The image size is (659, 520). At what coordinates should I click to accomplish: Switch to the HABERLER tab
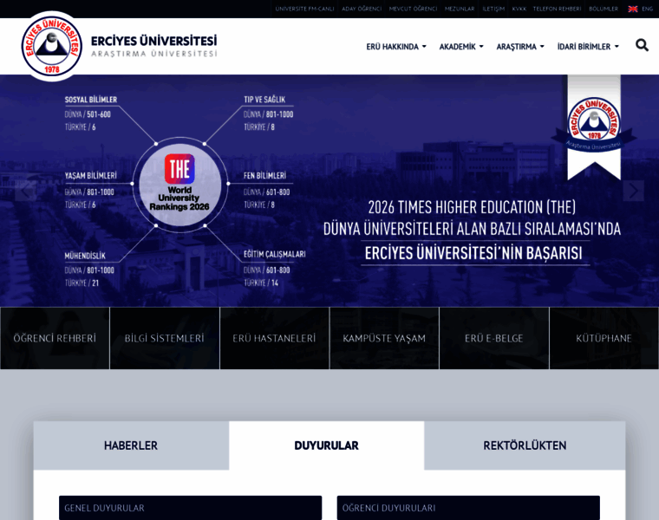pyautogui.click(x=131, y=445)
